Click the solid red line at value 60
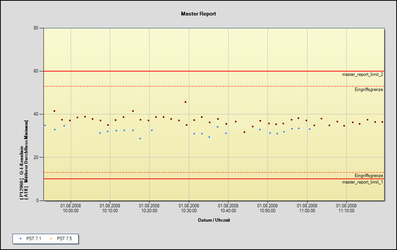397x250 pixels. coord(189,71)
